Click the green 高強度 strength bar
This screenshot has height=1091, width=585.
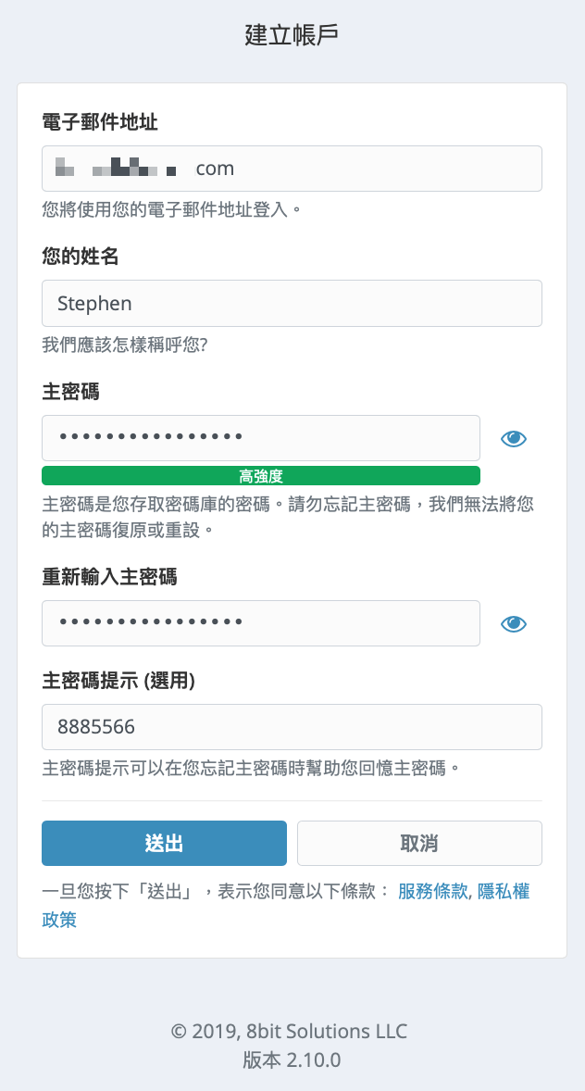pyautogui.click(x=261, y=476)
